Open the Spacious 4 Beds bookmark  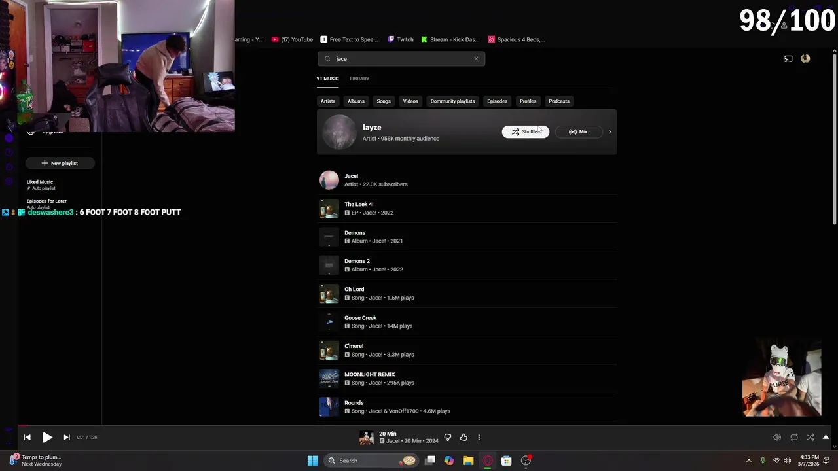517,39
